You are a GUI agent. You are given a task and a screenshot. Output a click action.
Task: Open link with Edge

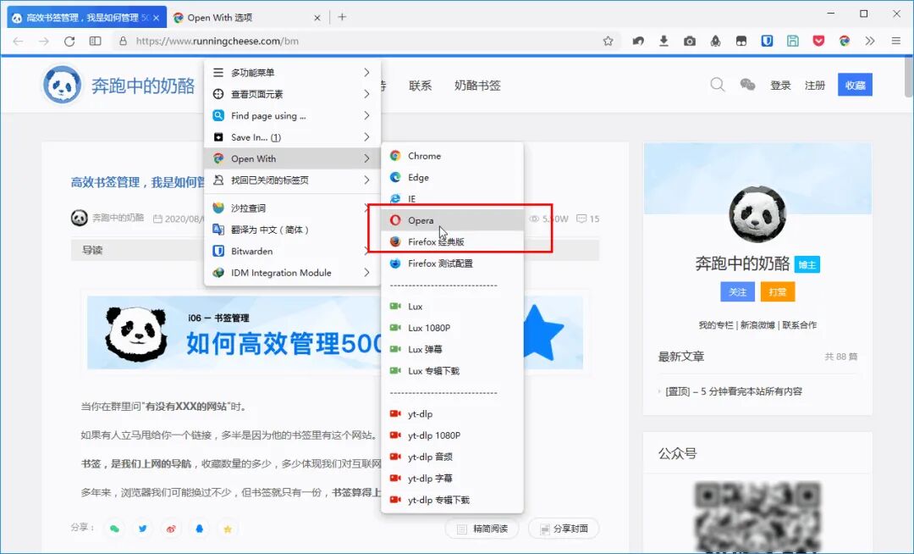452,177
